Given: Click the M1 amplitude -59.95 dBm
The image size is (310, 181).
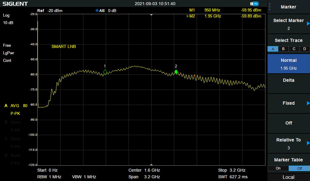Looking at the screenshot, I should [x=251, y=10].
